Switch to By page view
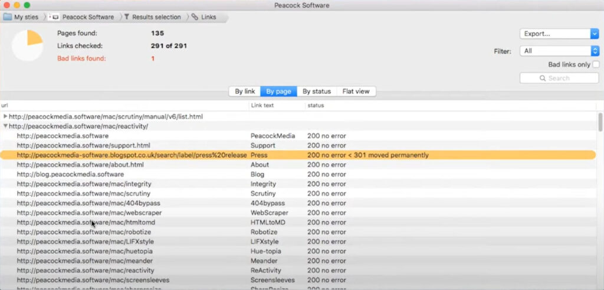The height and width of the screenshot is (290, 604). pos(278,92)
